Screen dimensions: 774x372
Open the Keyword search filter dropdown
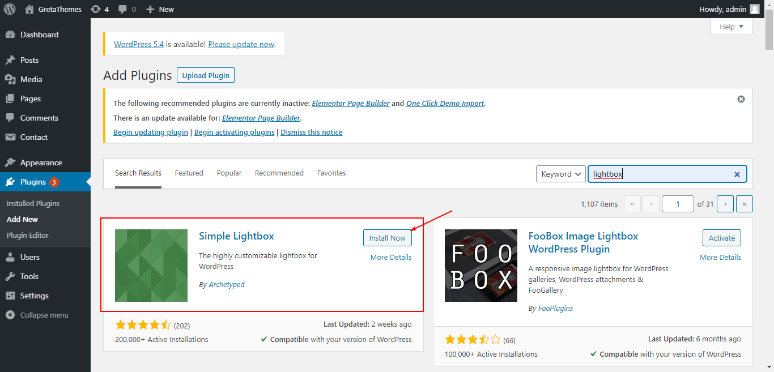560,174
